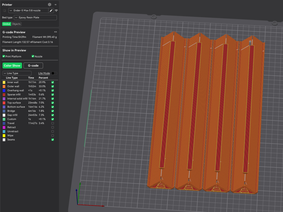This screenshot has width=283, height=212.
Task: Open the Bed type dropdown
Action: point(35,17)
